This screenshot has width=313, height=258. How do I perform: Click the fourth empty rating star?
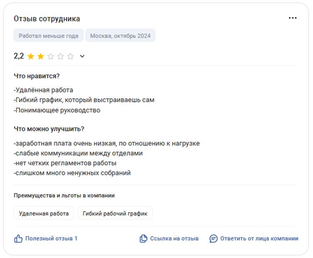(x=61, y=56)
